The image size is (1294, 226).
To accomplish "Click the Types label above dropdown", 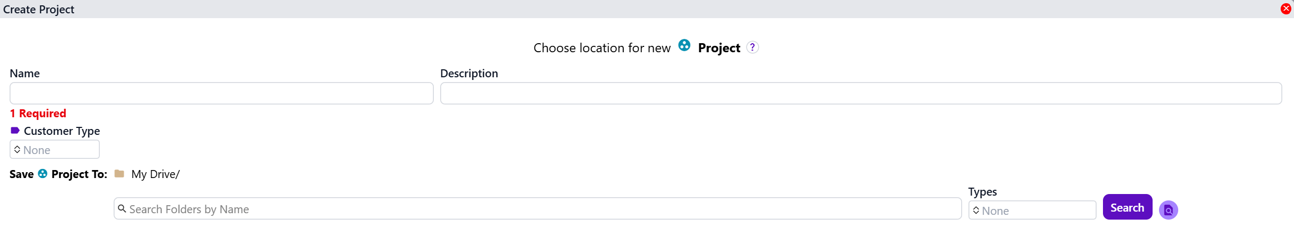I will pos(982,192).
